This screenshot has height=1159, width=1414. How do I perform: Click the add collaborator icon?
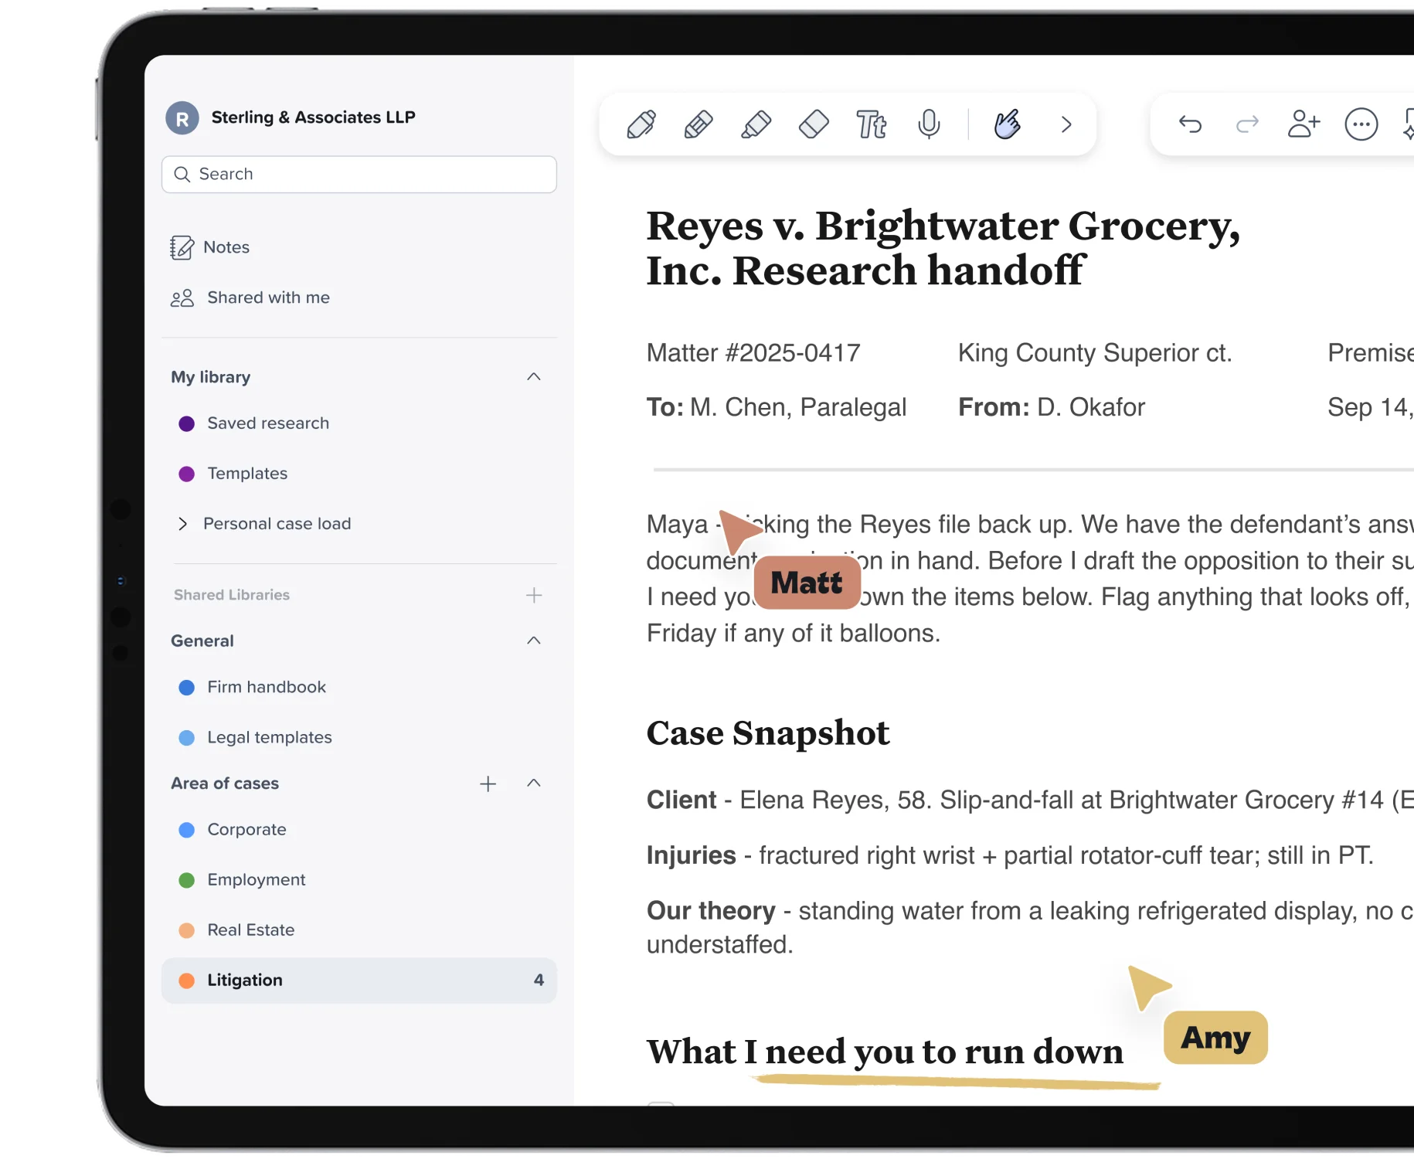pyautogui.click(x=1304, y=124)
